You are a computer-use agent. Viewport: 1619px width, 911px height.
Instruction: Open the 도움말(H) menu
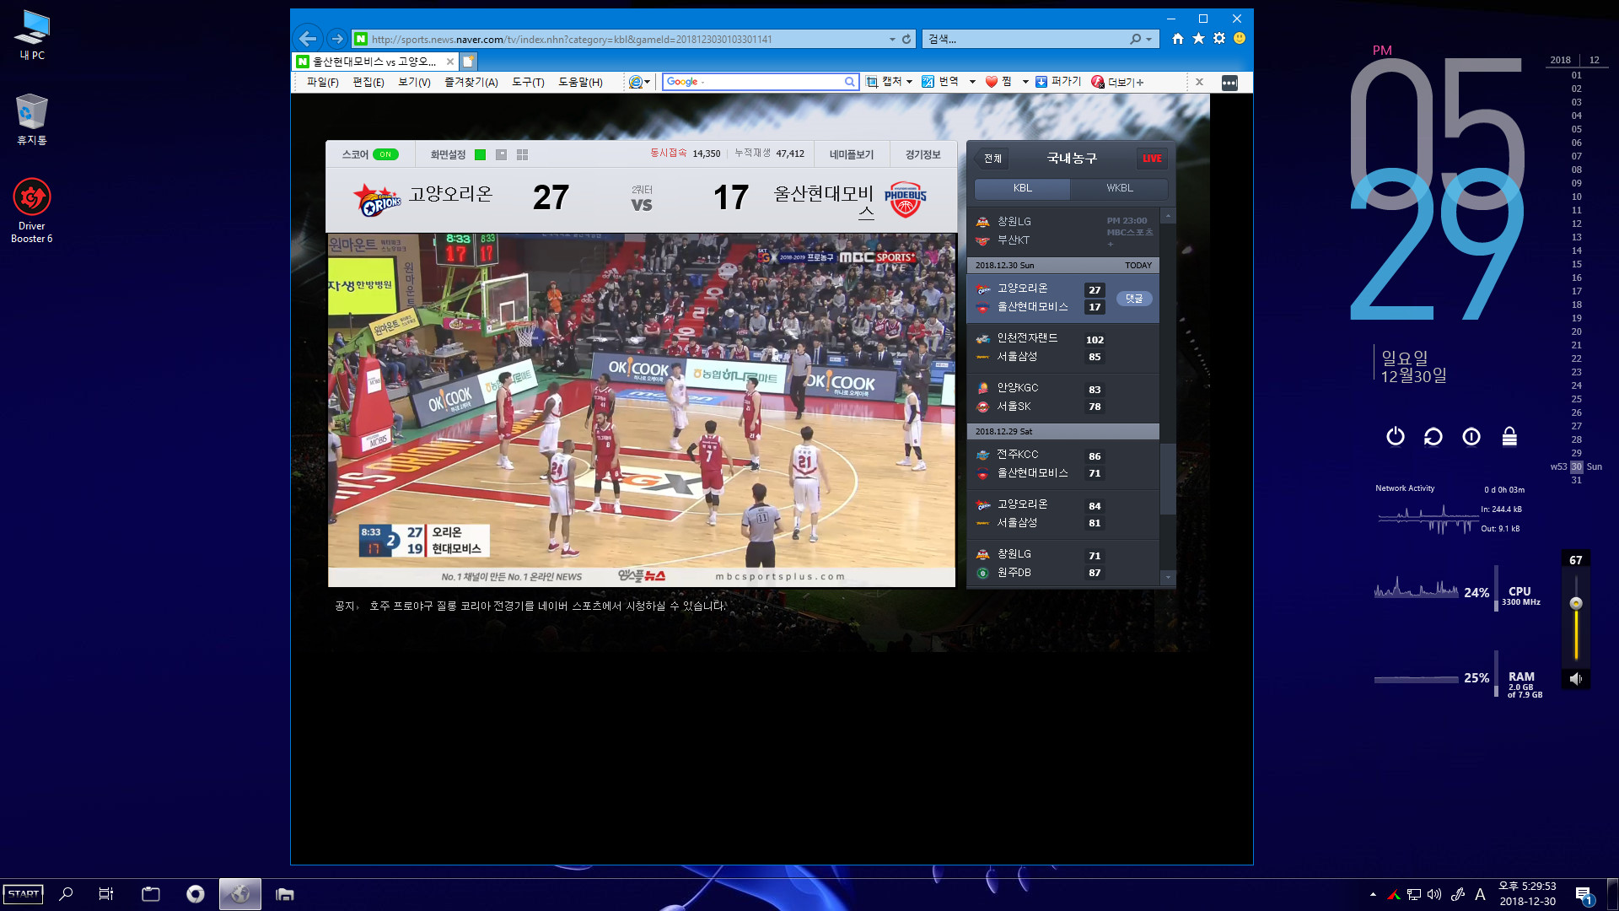tap(580, 82)
